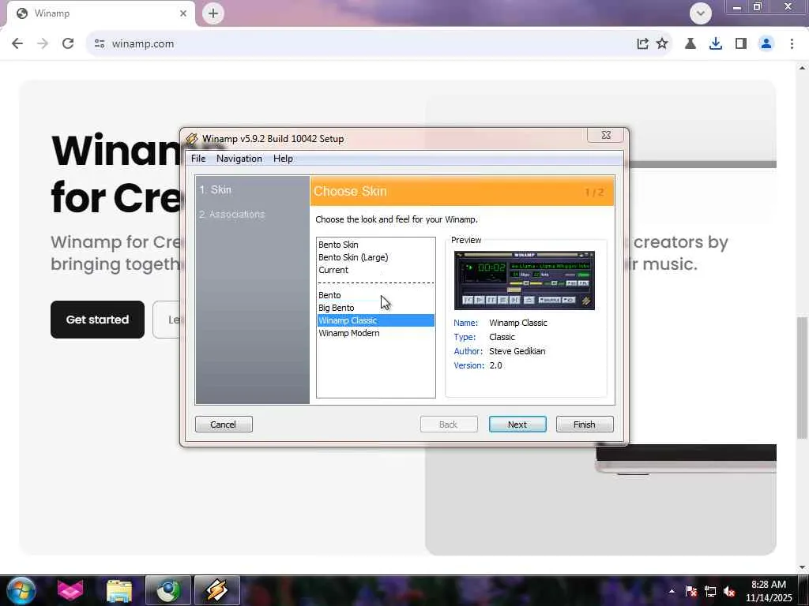The height and width of the screenshot is (606, 809).
Task: Open the taskbar clock and date
Action: (769, 591)
